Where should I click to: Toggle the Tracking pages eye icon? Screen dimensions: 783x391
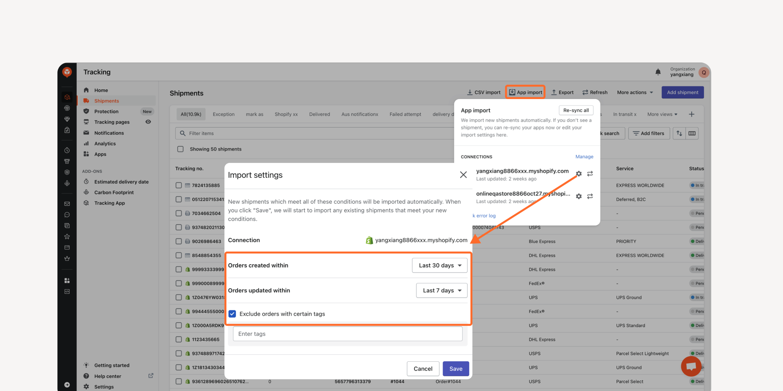(x=148, y=122)
